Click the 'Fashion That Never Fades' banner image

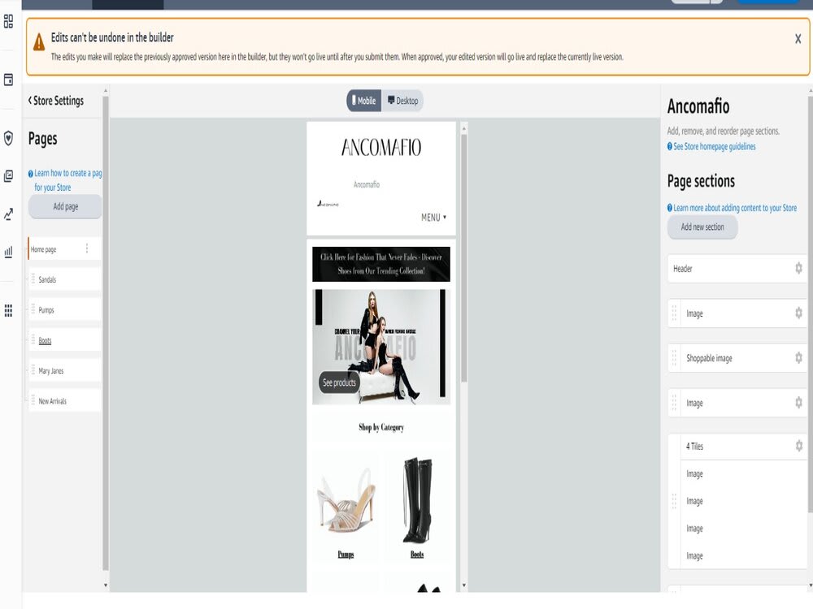[x=381, y=264]
